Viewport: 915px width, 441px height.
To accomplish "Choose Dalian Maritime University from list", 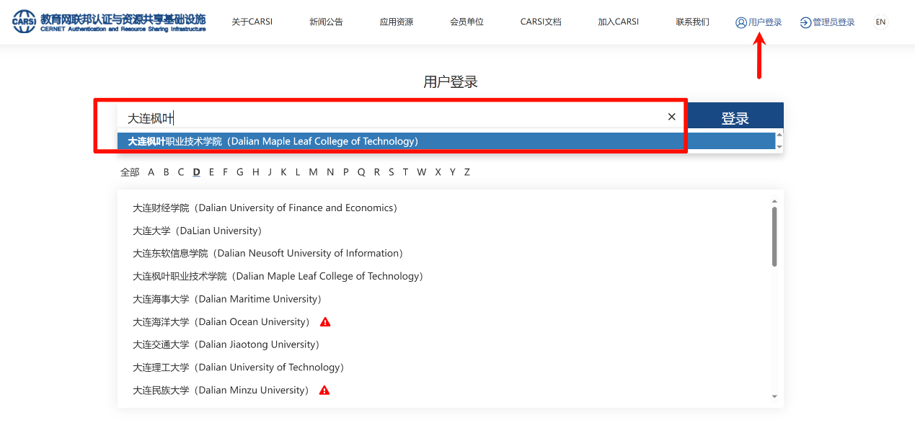I will click(227, 299).
